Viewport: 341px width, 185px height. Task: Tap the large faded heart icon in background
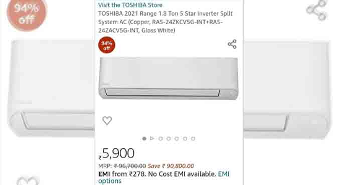(28, 181)
